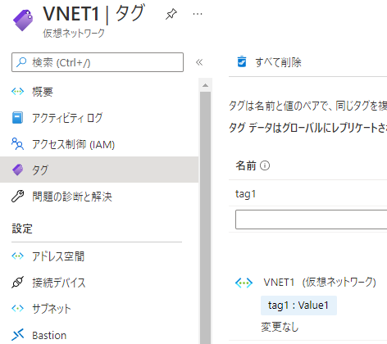The height and width of the screenshot is (344, 387).
Task: Collapse the sidebar with double chevron
Action: [x=199, y=62]
